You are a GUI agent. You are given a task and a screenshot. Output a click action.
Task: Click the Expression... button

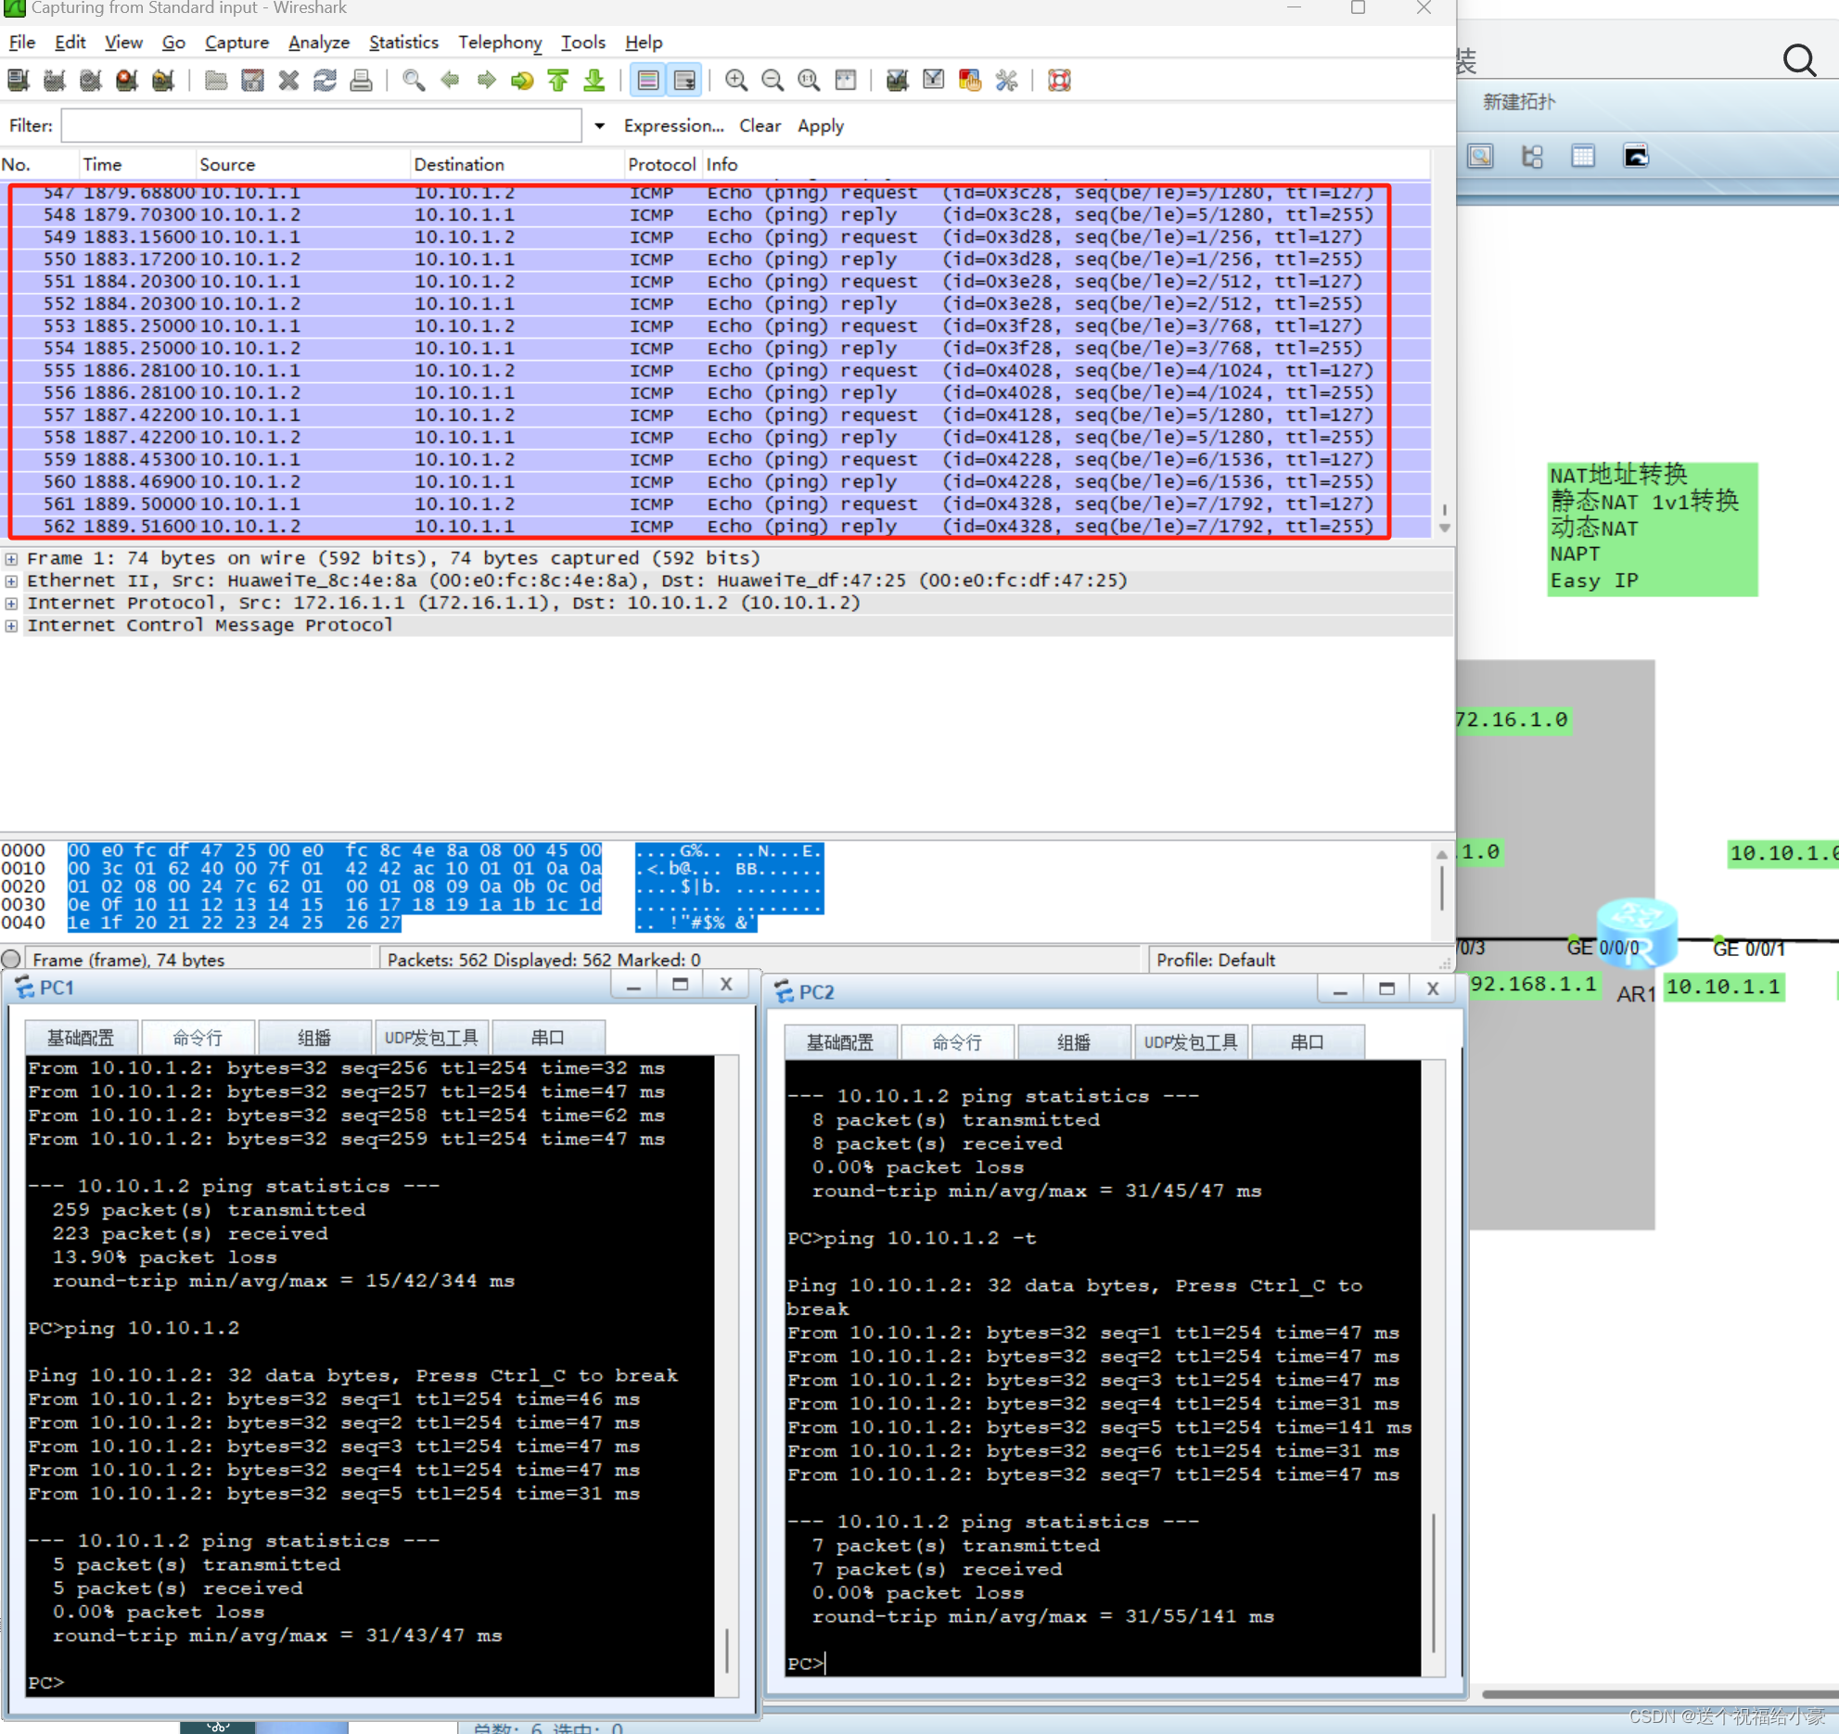pyautogui.click(x=673, y=126)
